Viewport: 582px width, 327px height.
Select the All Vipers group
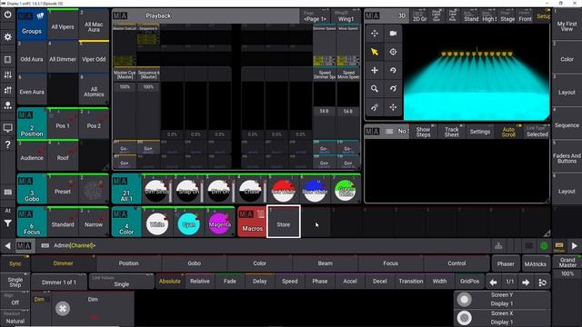pyautogui.click(x=63, y=26)
